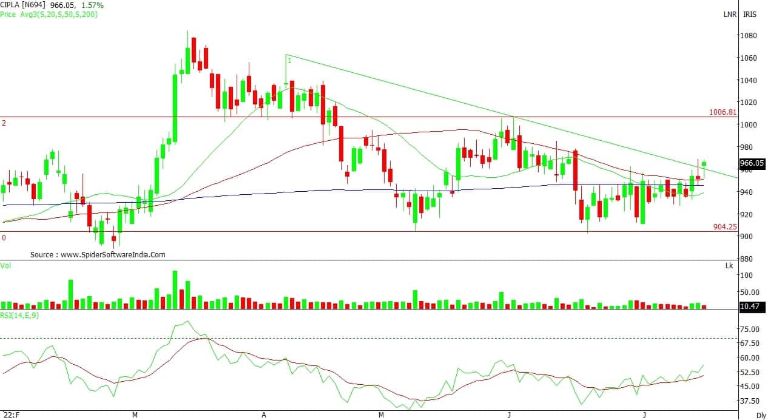Select the 966.05 current price tag
This screenshot has width=768, height=420.
[x=752, y=163]
